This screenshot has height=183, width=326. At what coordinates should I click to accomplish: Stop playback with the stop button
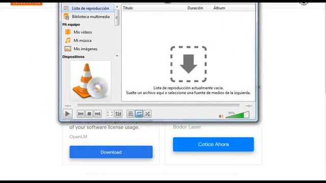tap(89, 114)
